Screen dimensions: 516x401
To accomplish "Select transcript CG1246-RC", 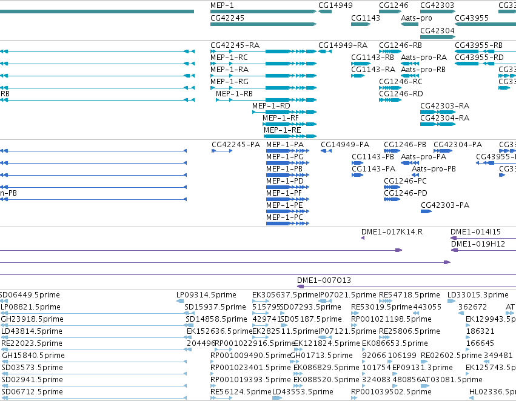I will pos(390,88).
